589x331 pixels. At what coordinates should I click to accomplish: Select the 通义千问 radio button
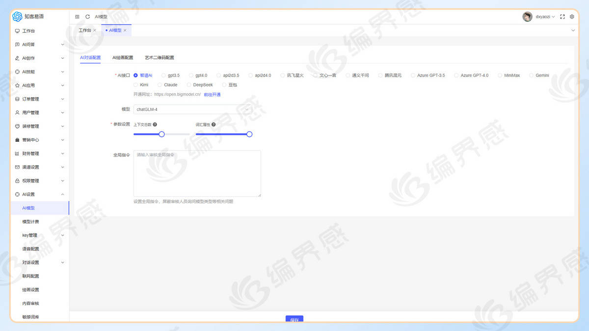[348, 76]
